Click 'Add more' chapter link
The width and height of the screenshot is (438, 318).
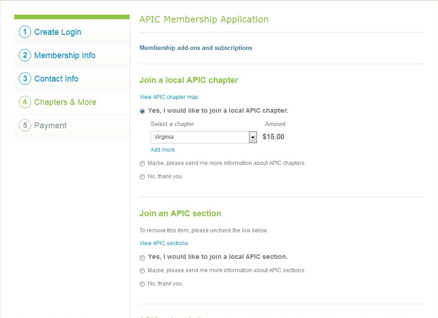[x=162, y=150]
